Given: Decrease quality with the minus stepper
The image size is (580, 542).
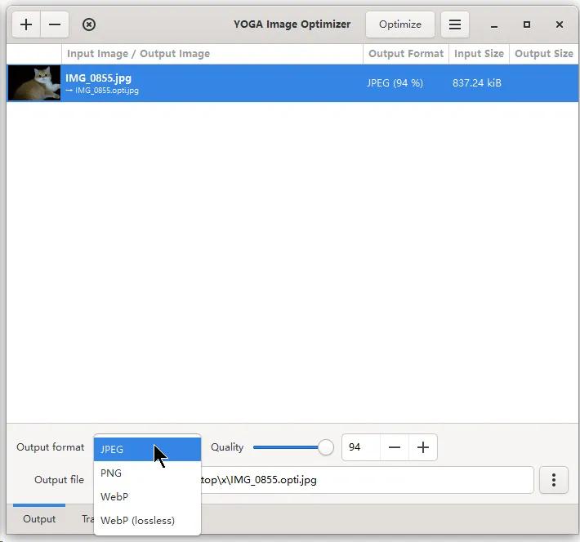Looking at the screenshot, I should pos(395,447).
